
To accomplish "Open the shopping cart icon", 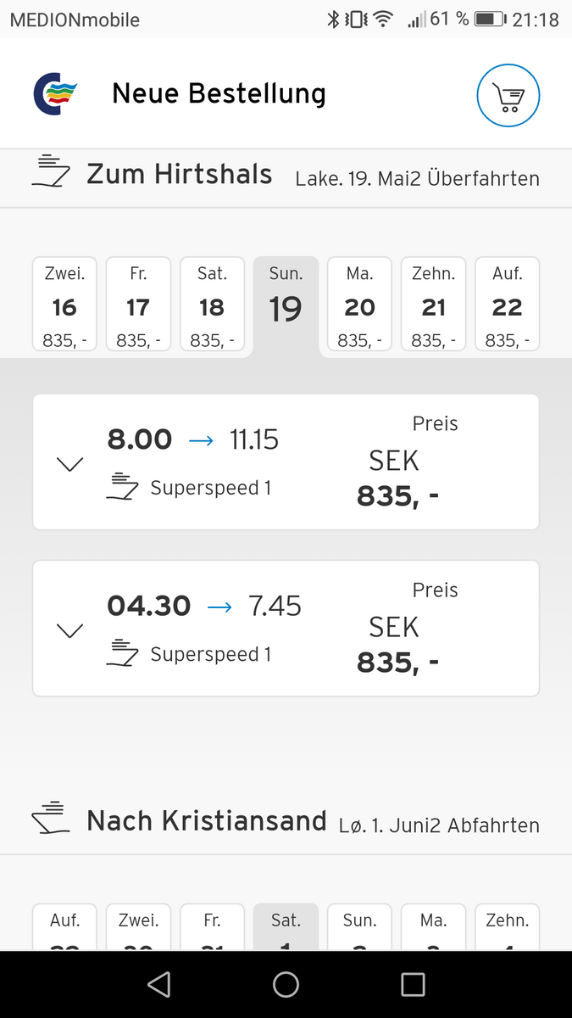I will [x=508, y=94].
